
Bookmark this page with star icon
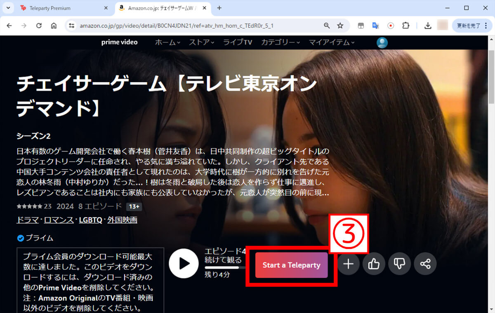pyautogui.click(x=340, y=26)
